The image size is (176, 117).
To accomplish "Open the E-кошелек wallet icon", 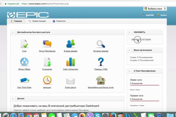I will 47,62.
